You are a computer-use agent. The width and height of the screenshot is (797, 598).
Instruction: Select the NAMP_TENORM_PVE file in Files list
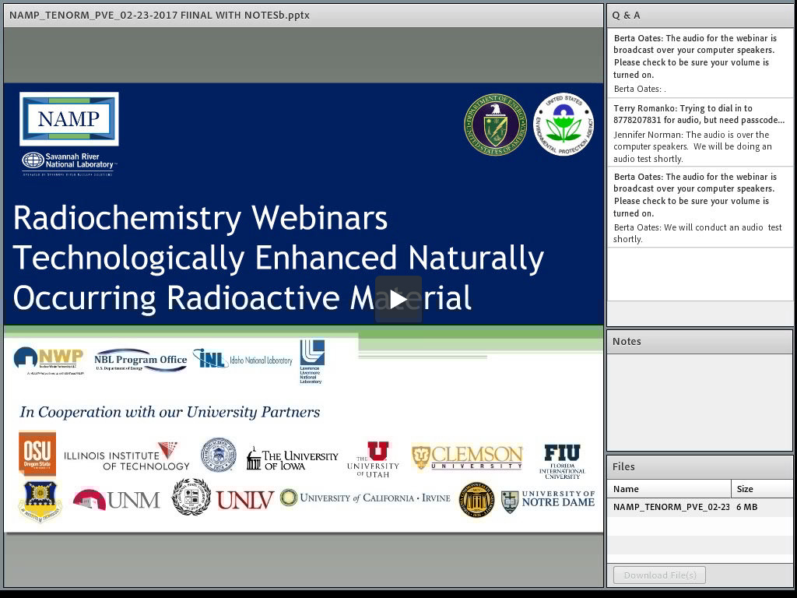click(x=671, y=507)
